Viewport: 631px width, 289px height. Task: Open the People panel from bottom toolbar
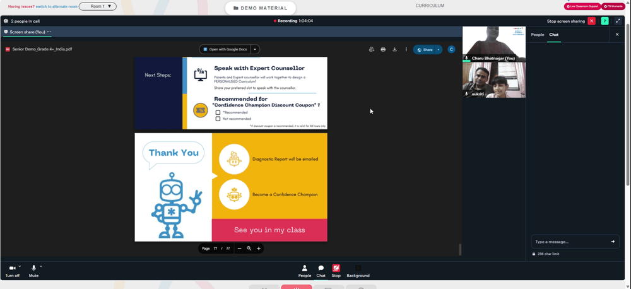point(305,271)
